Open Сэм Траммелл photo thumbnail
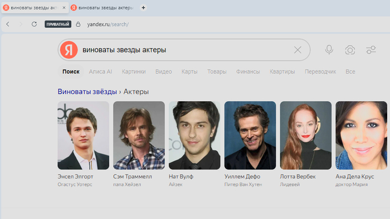The height and width of the screenshot is (219, 390). click(x=139, y=135)
